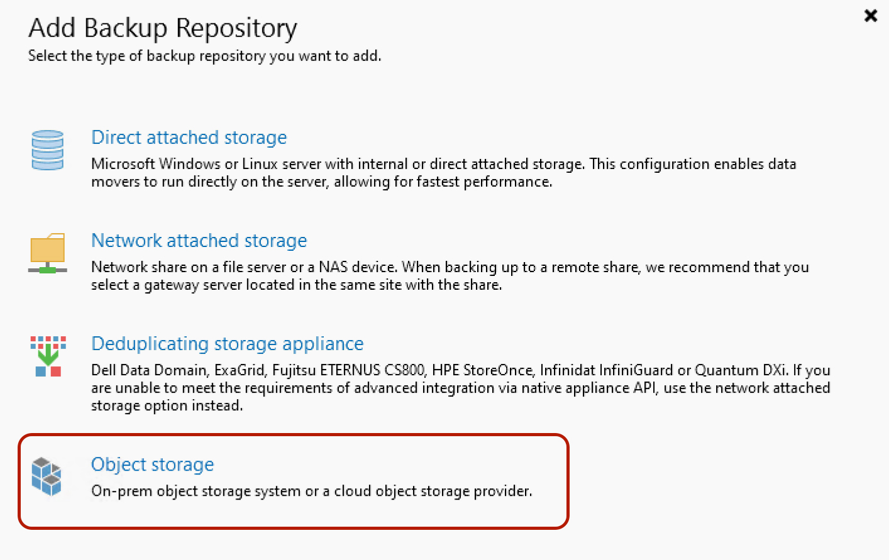Pick the Object storage link

153,464
